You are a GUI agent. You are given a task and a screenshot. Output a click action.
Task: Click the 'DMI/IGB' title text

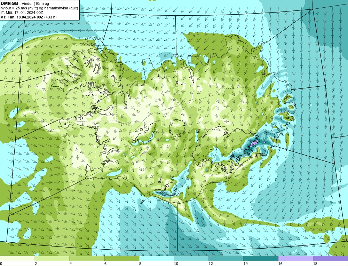(x=9, y=3)
